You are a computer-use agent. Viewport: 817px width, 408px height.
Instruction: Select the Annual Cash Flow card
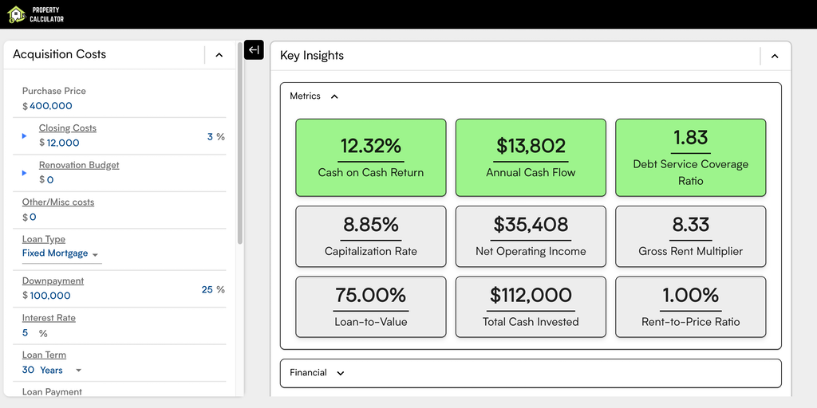tap(531, 158)
